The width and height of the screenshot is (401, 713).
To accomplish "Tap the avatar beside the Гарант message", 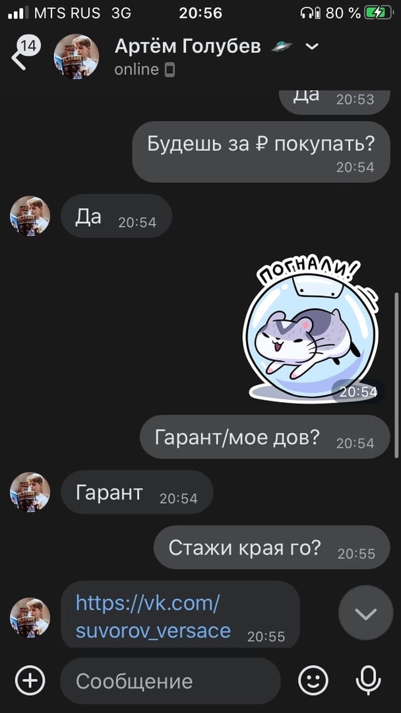I will [30, 492].
